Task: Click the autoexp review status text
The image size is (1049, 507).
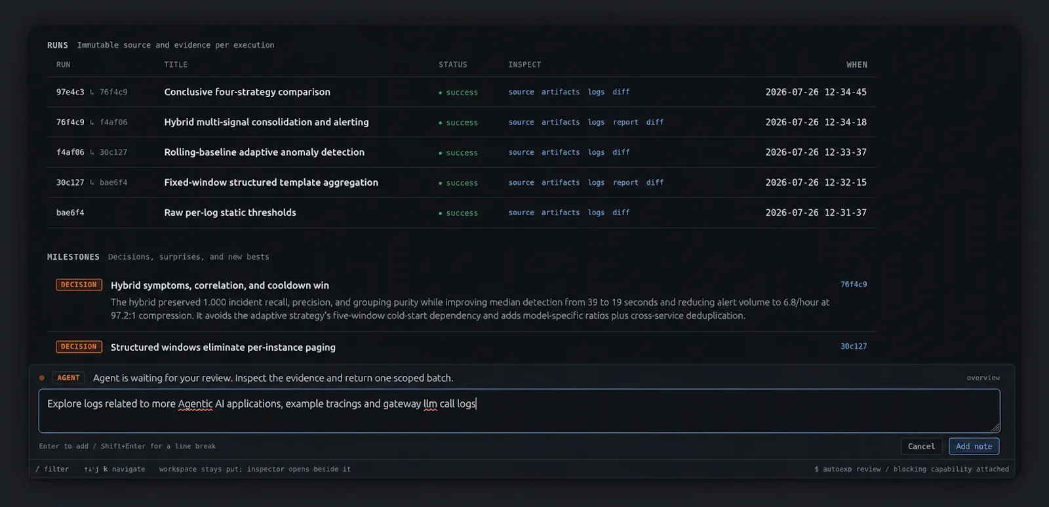Action: (911, 469)
